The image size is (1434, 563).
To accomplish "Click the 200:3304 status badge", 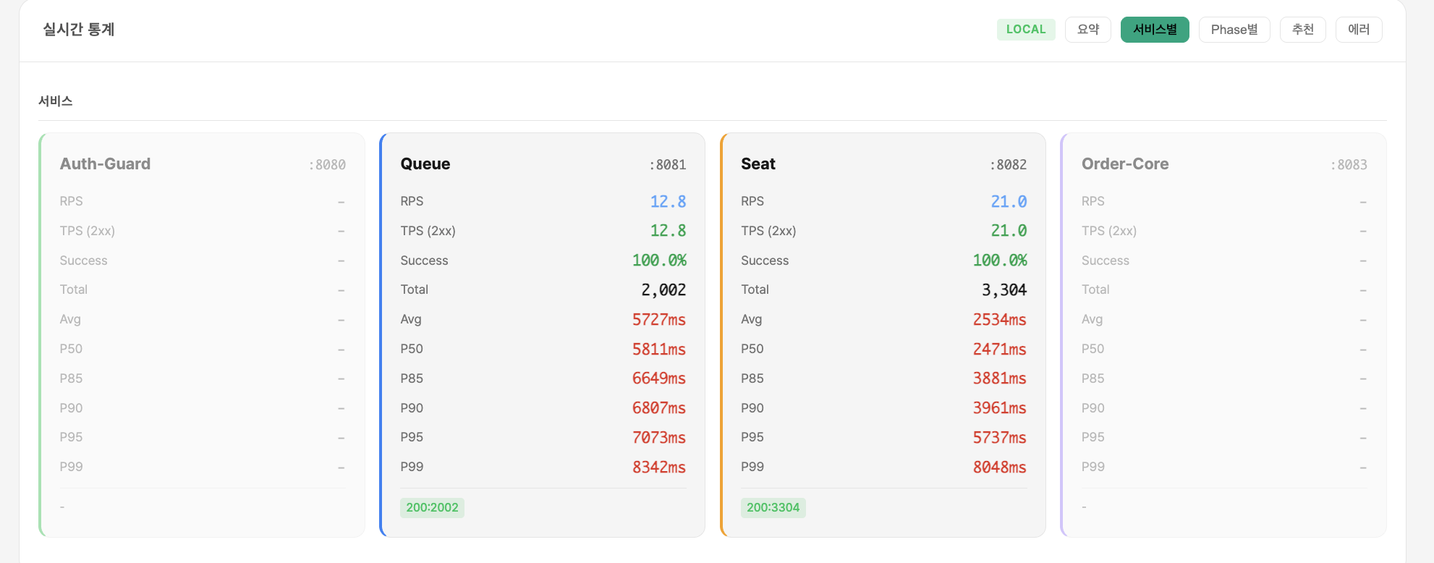I will coord(773,507).
